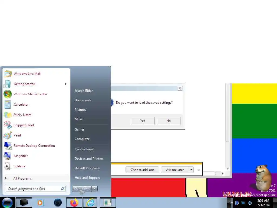Open the Firefox taskbar icon

pos(74,203)
